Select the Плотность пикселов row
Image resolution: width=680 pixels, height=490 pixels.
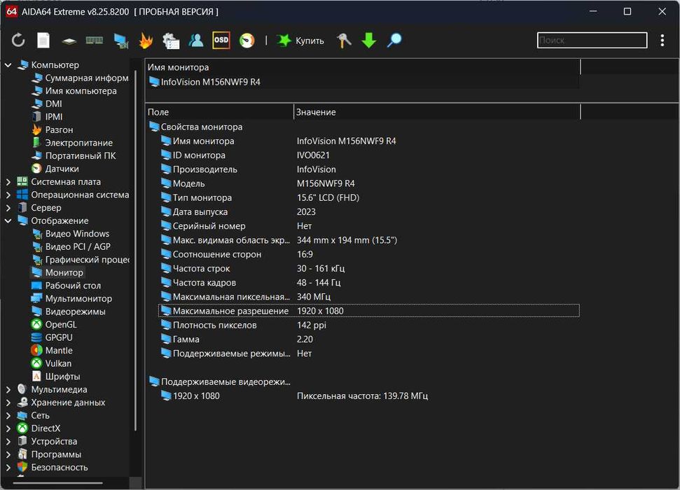pos(369,325)
